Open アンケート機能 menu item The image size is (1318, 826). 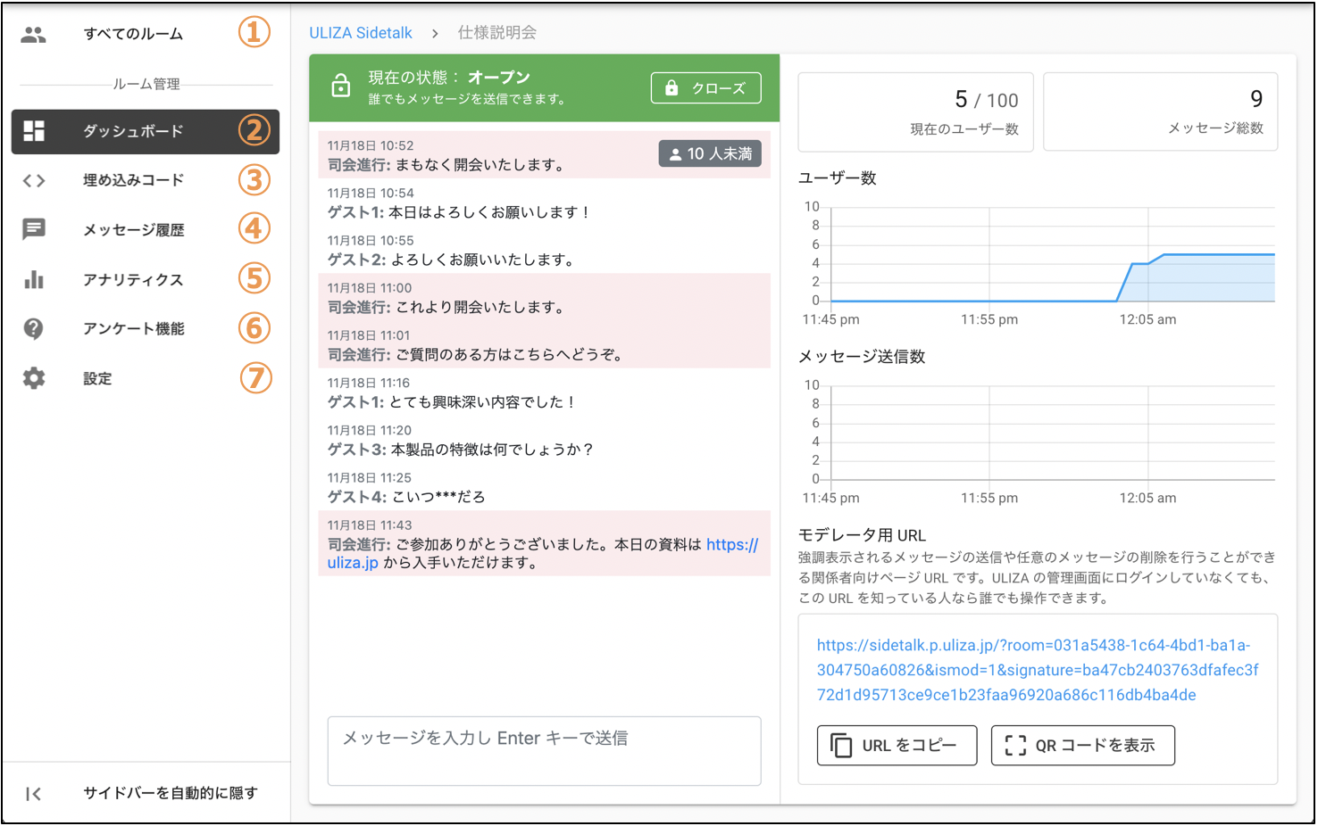click(x=146, y=329)
